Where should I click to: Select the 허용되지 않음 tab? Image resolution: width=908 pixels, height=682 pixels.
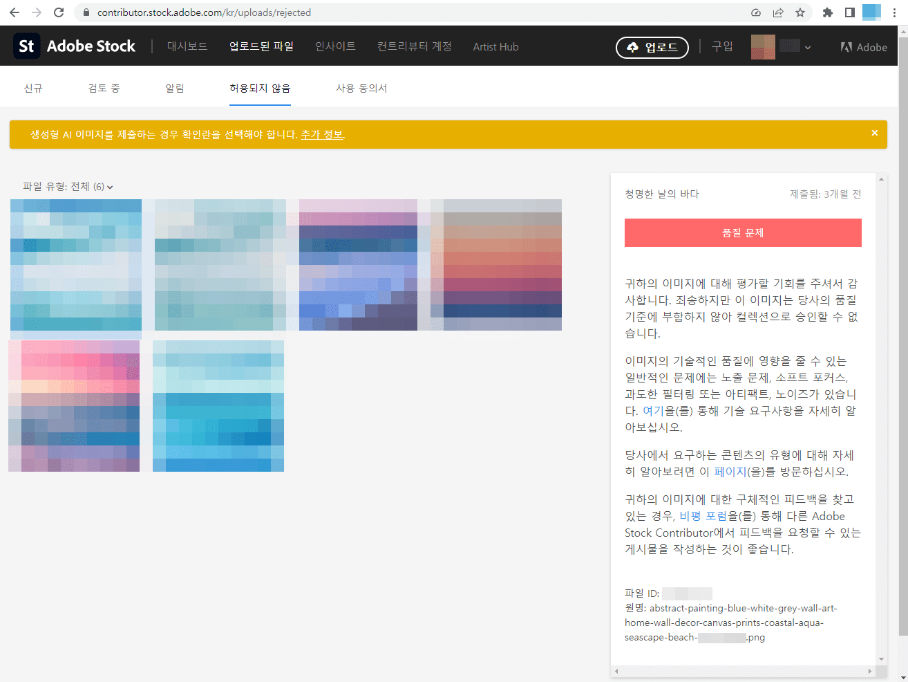click(x=260, y=88)
